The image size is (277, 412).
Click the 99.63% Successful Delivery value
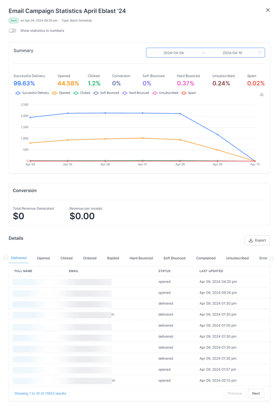point(24,83)
